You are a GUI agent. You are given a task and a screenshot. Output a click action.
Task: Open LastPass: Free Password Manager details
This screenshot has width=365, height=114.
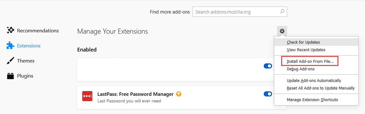pos(135,94)
